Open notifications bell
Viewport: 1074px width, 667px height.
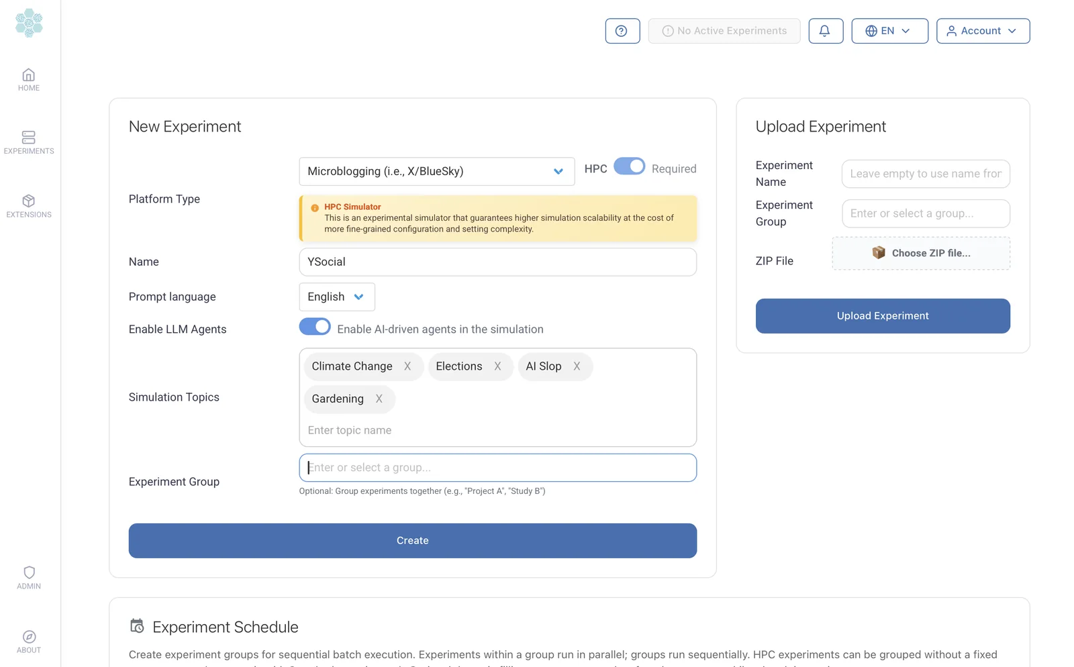coord(826,31)
